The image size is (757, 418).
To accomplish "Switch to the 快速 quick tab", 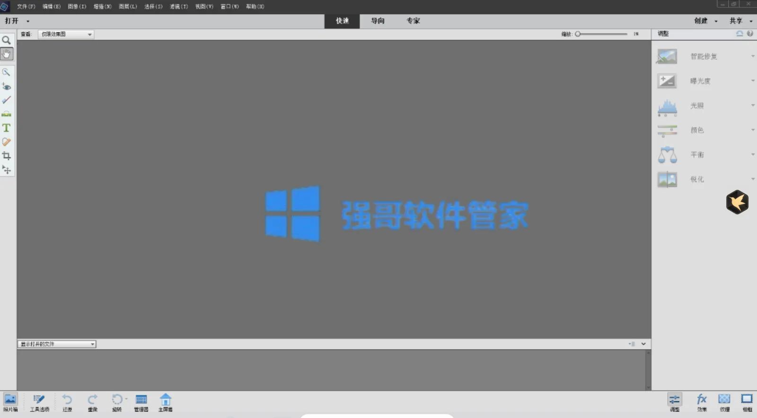I will [x=342, y=21].
